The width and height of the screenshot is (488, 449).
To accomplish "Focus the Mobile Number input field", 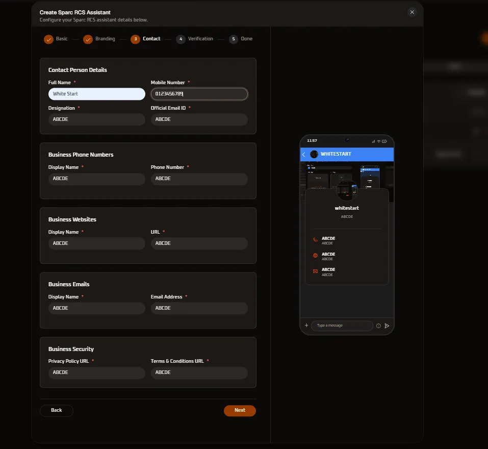I will click(199, 94).
